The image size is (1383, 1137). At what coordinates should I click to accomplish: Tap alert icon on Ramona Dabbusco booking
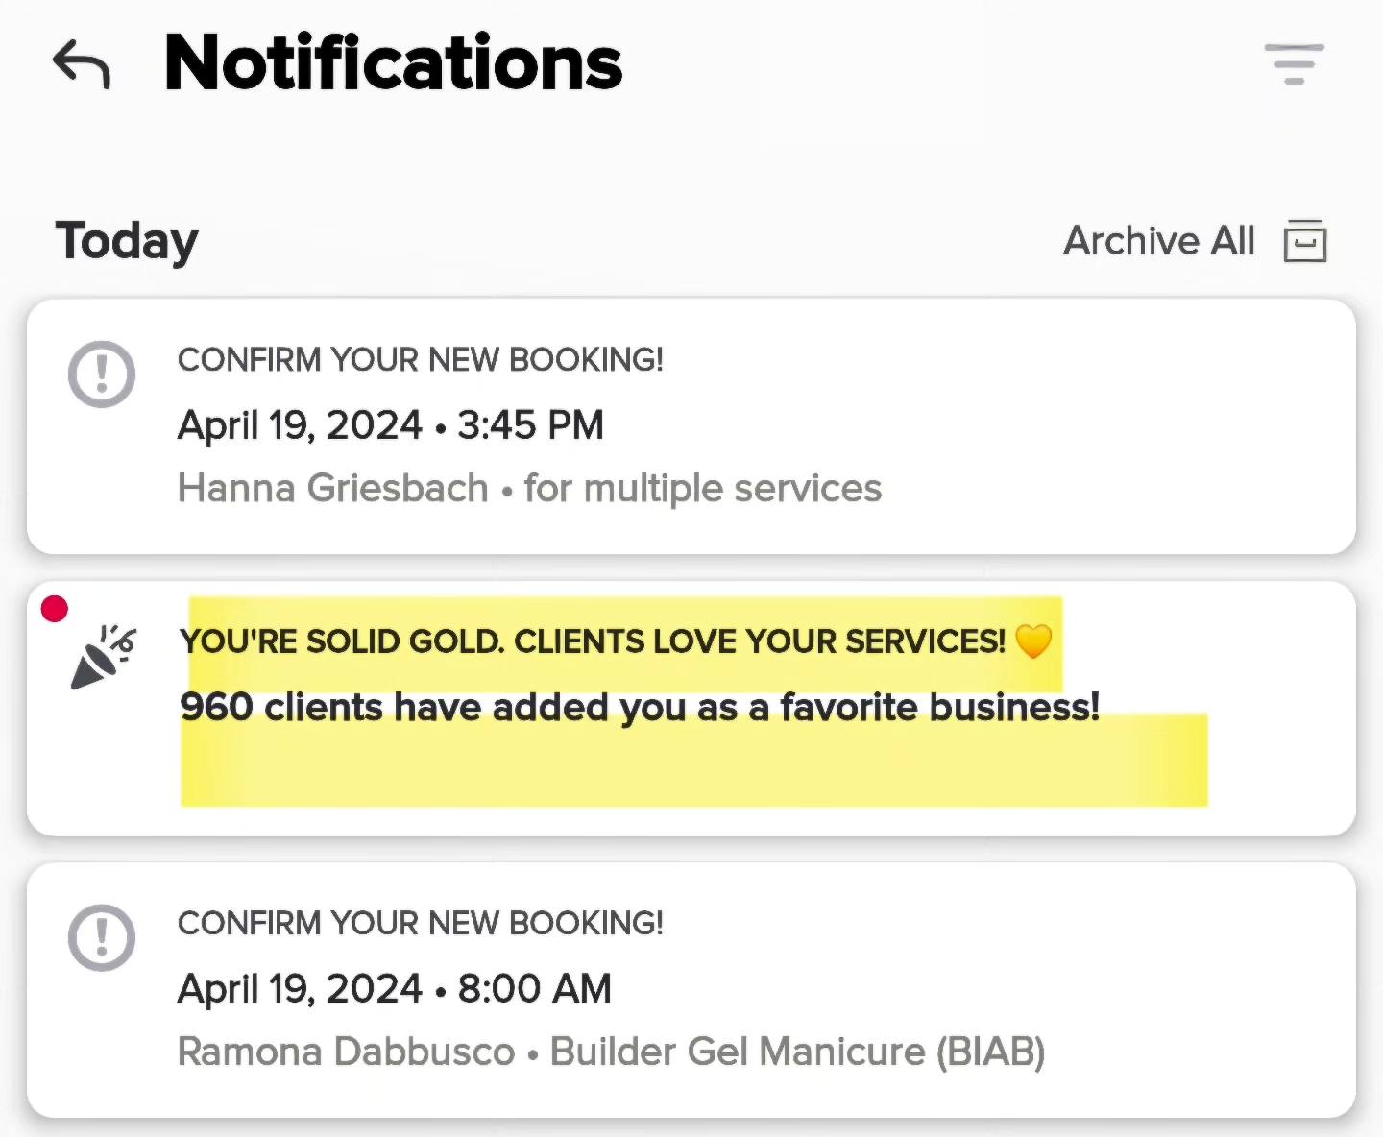pyautogui.click(x=102, y=937)
